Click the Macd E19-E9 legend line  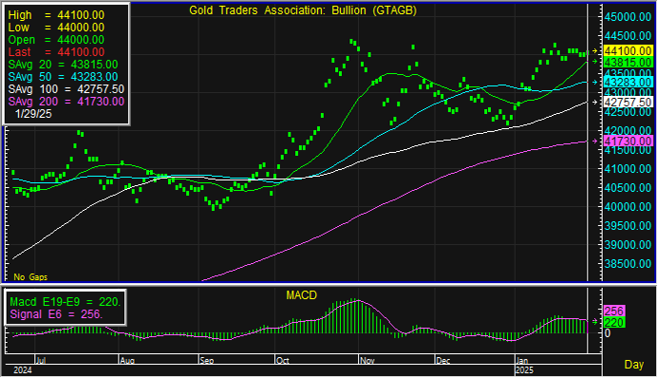point(66,302)
